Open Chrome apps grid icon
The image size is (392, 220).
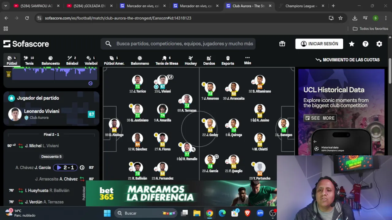[x=6, y=29]
